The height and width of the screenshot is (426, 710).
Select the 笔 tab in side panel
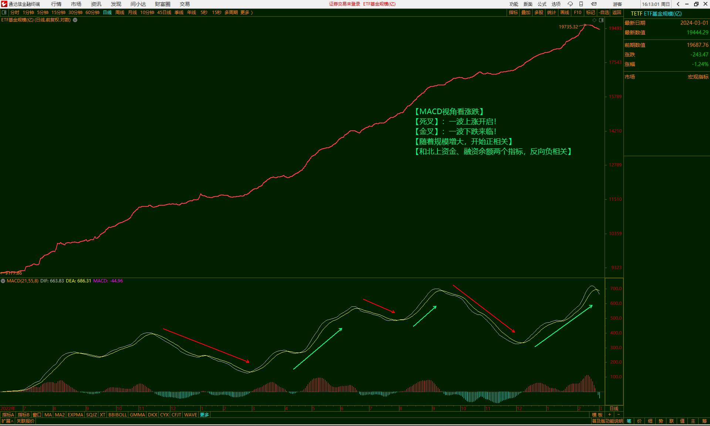tap(629, 421)
